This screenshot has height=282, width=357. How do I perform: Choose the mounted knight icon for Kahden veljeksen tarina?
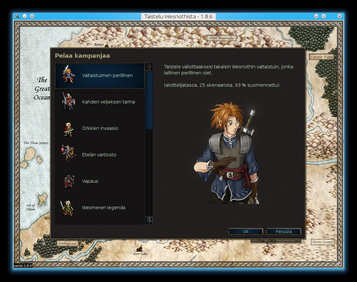68,102
